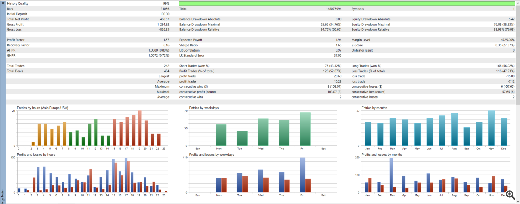Click the Total Trades value 242
The width and height of the screenshot is (520, 204).
166,66
